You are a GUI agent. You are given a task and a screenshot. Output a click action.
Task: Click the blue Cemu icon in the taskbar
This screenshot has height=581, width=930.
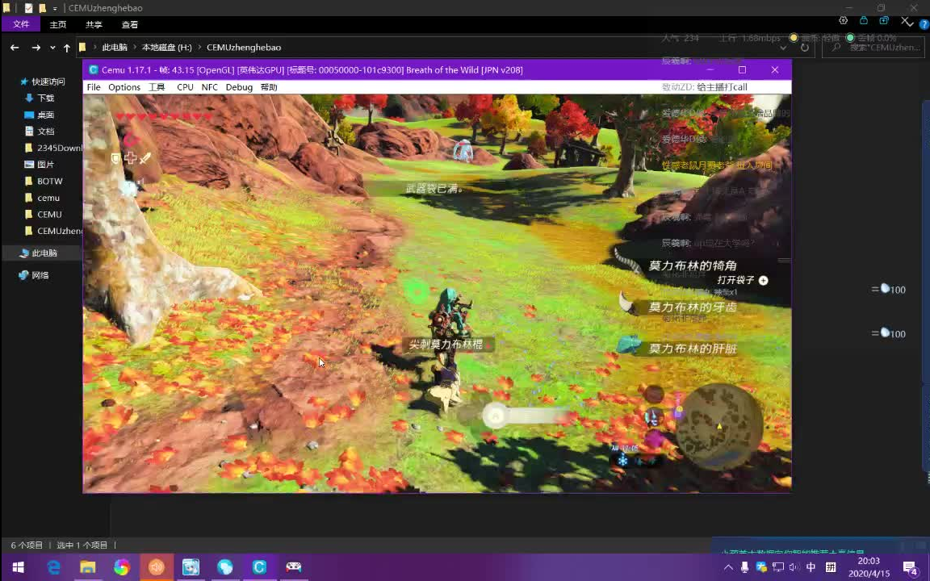coord(259,567)
